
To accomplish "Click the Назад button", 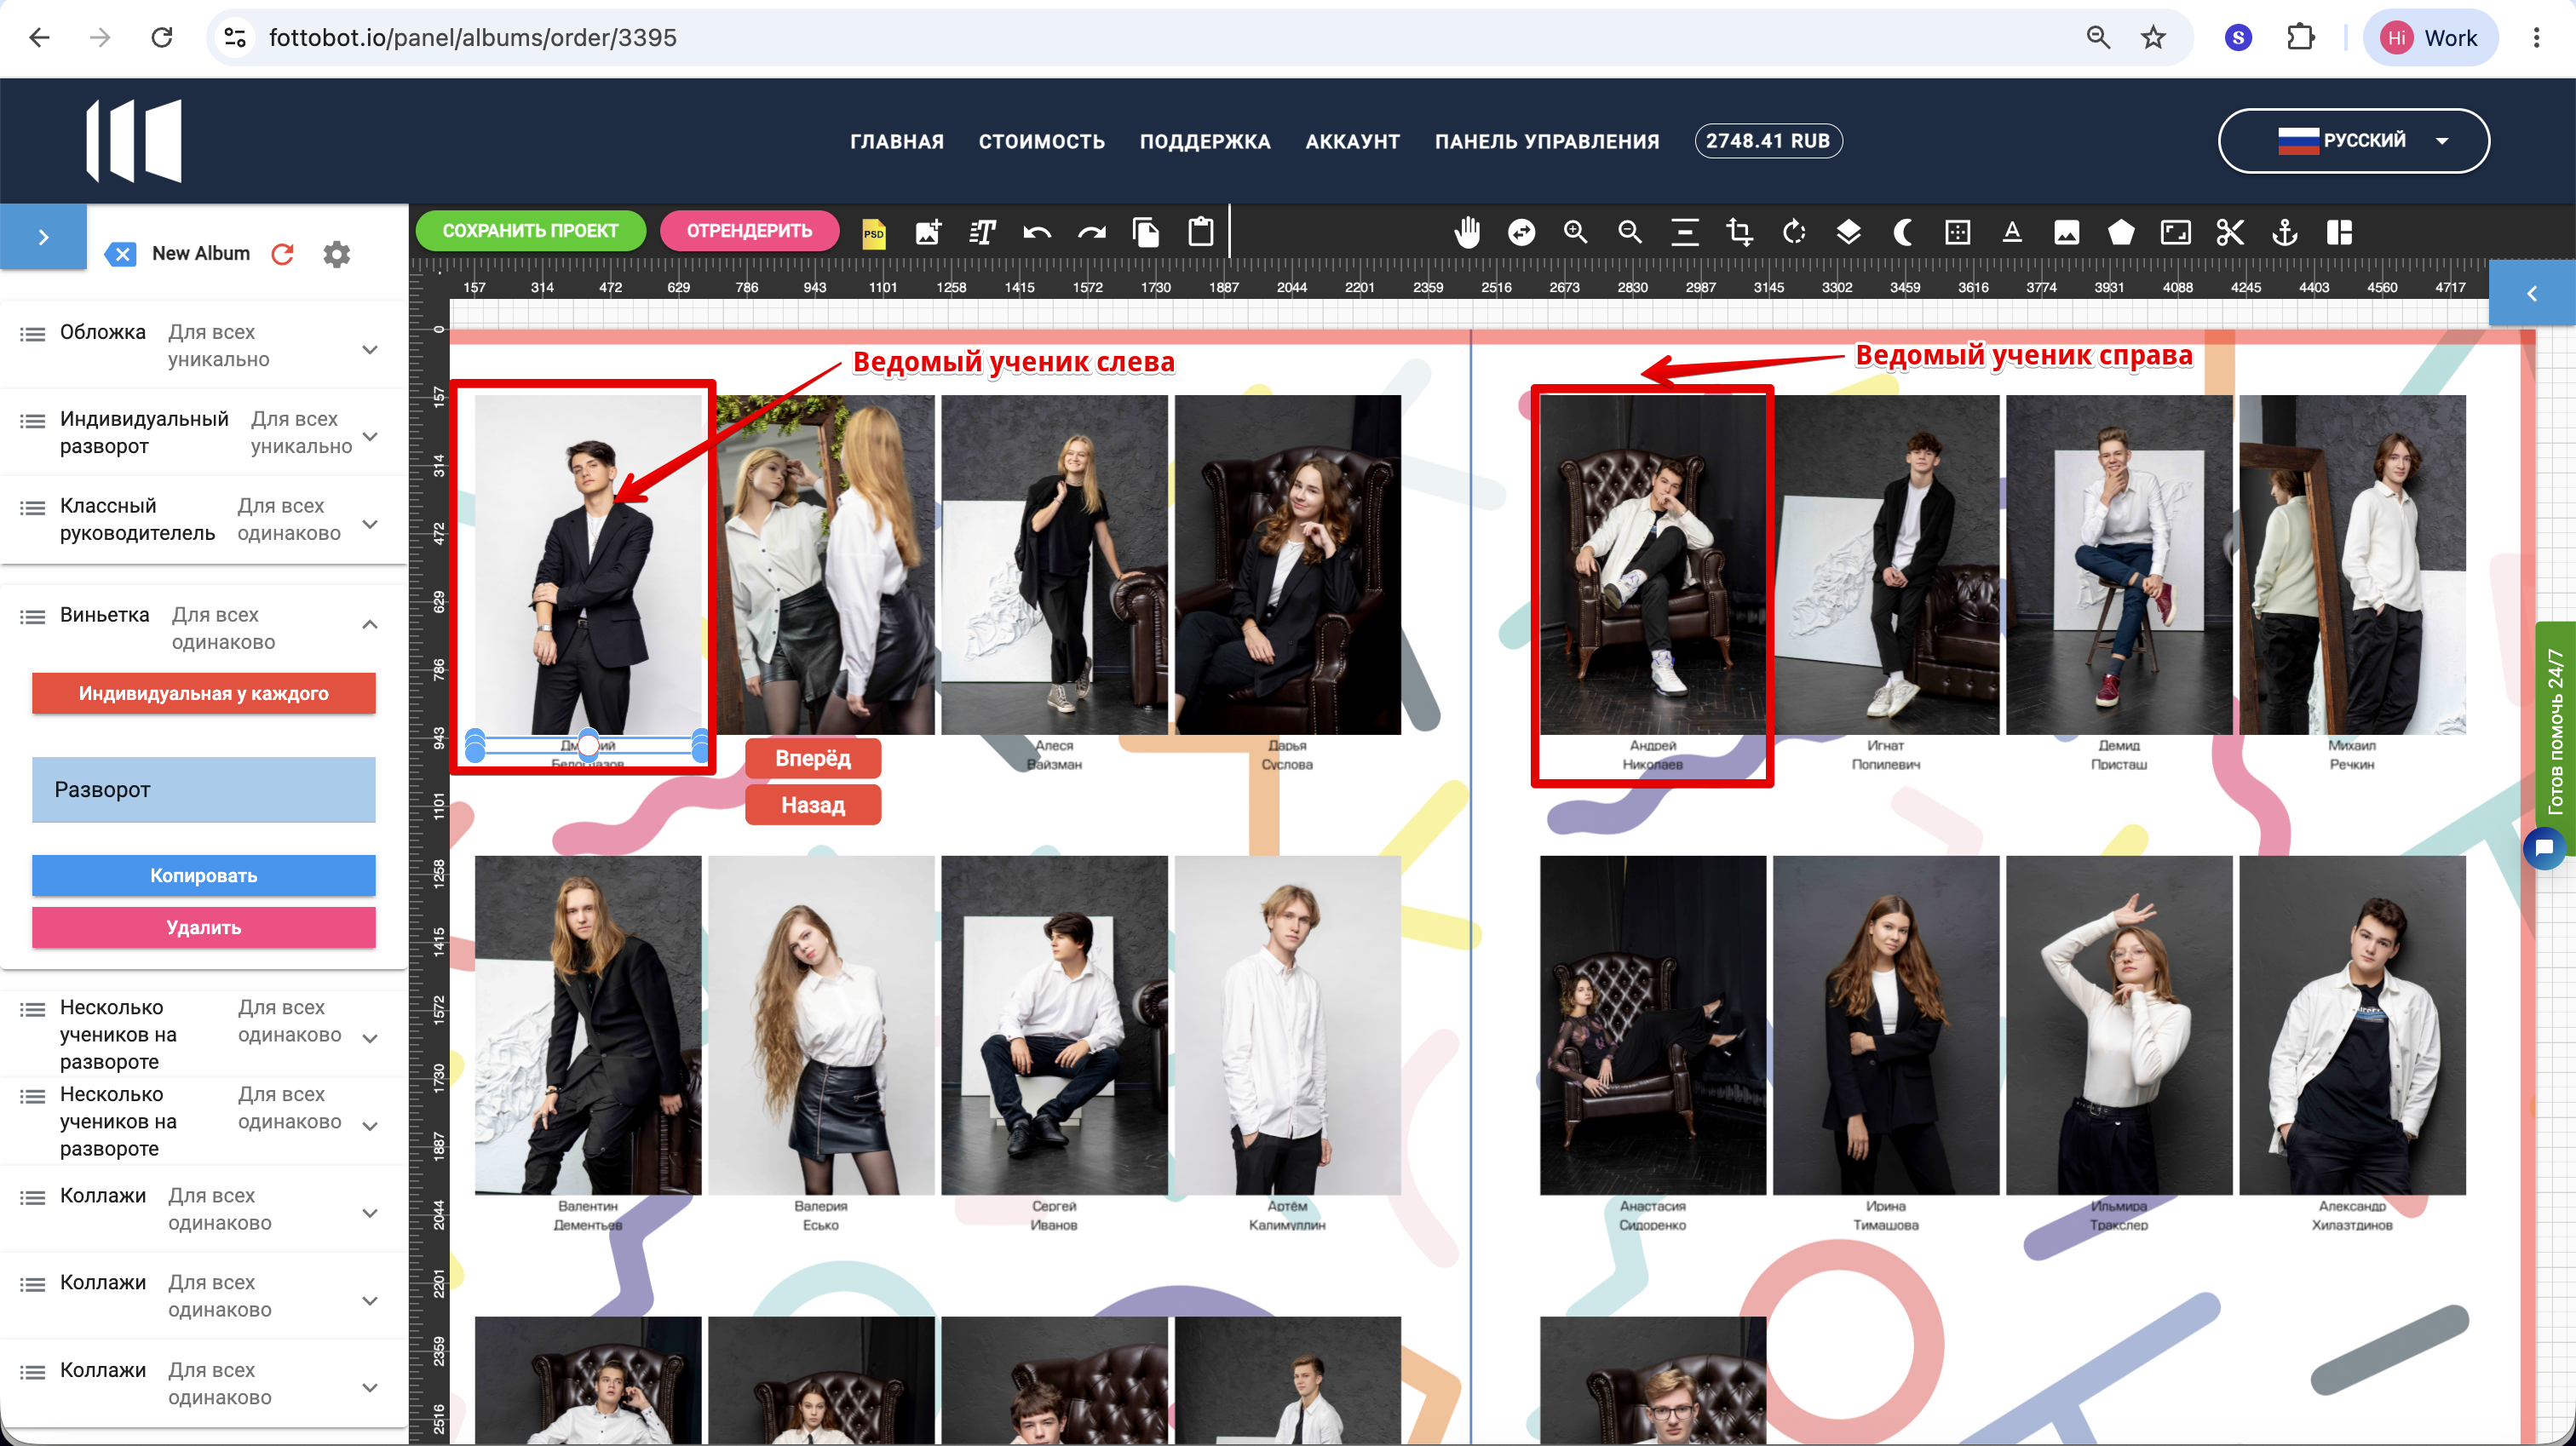I will point(813,805).
